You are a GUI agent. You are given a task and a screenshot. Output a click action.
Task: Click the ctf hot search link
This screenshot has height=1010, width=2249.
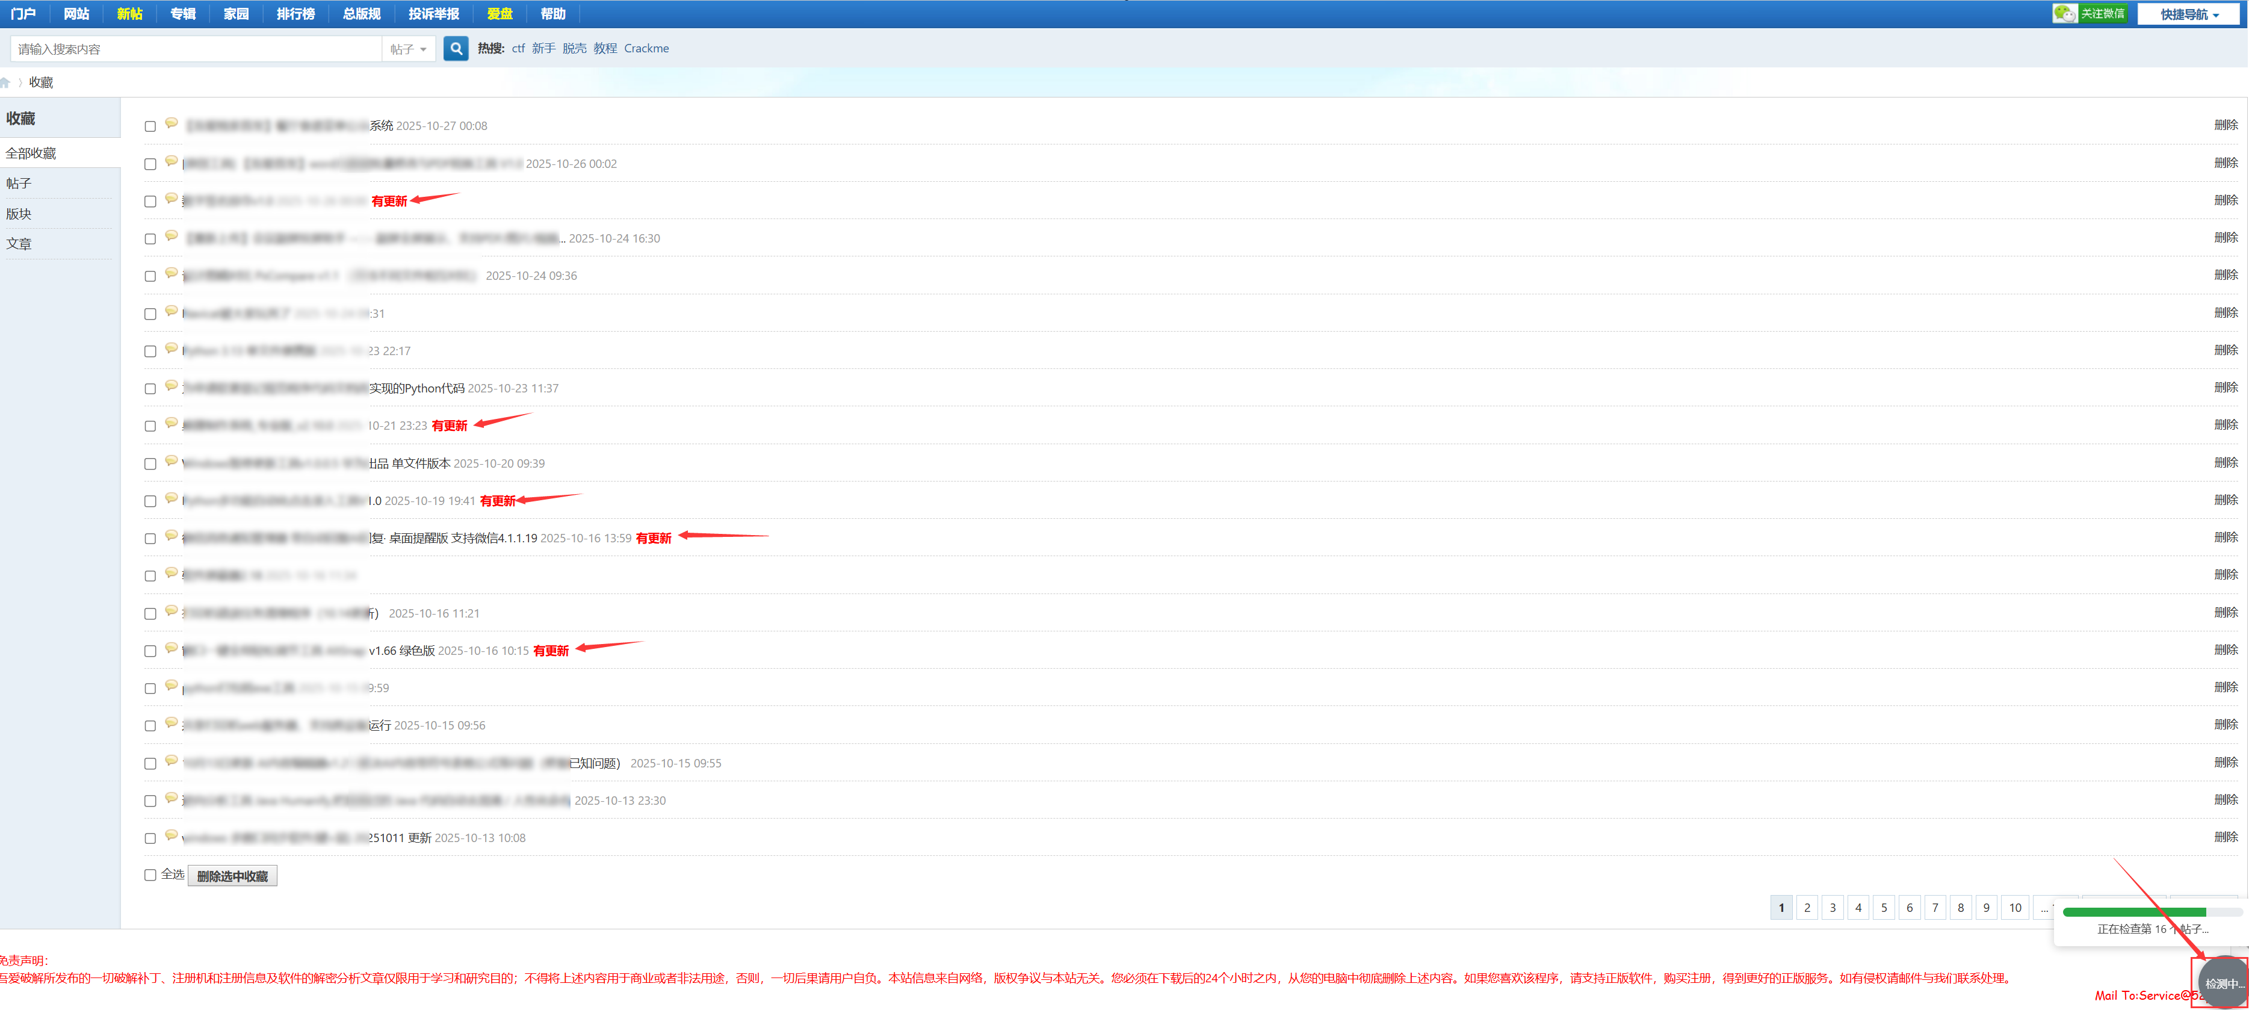click(518, 49)
